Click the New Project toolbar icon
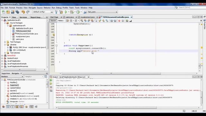Screen dimensions: 206x116 [8, 12]
